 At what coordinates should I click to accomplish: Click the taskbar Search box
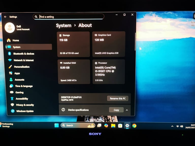pos(78,125)
